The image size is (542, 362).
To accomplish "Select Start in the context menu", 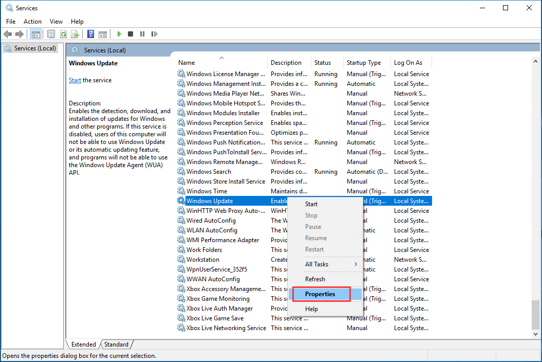I will (x=311, y=204).
